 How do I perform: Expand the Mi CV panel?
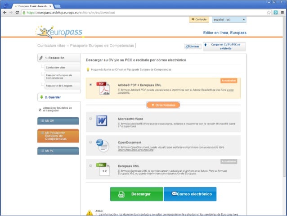pos(58,121)
